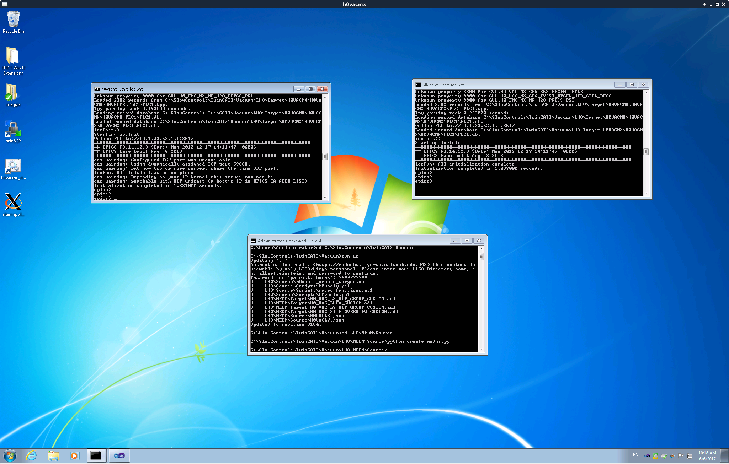
Task: Open system menu icon of right h0vacmx_start_ioc.bat window
Action: 418,85
